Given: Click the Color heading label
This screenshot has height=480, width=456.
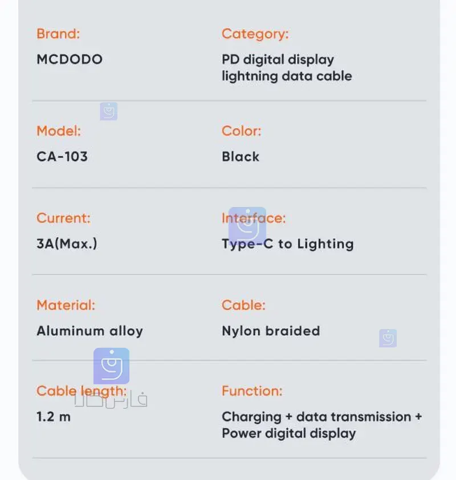Looking at the screenshot, I should tap(241, 131).
